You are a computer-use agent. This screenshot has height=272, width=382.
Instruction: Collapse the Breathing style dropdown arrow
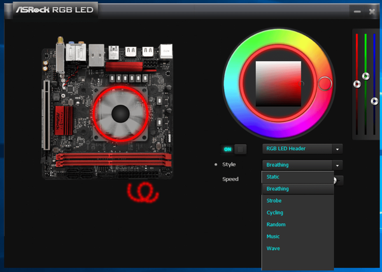pos(337,165)
